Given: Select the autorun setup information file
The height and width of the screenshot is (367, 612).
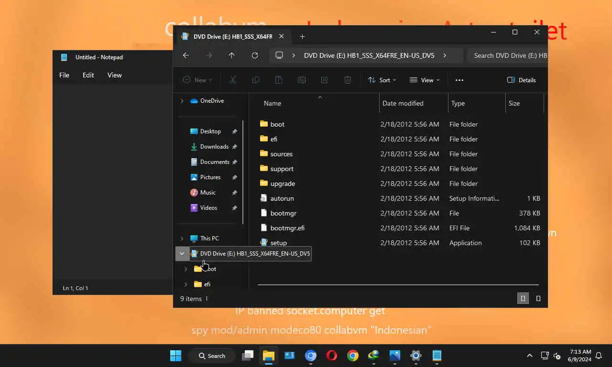Looking at the screenshot, I should (x=282, y=198).
